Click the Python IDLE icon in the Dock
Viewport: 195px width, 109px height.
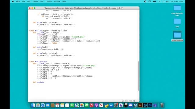pos(106,105)
